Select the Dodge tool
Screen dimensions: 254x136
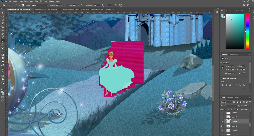pos(3,62)
